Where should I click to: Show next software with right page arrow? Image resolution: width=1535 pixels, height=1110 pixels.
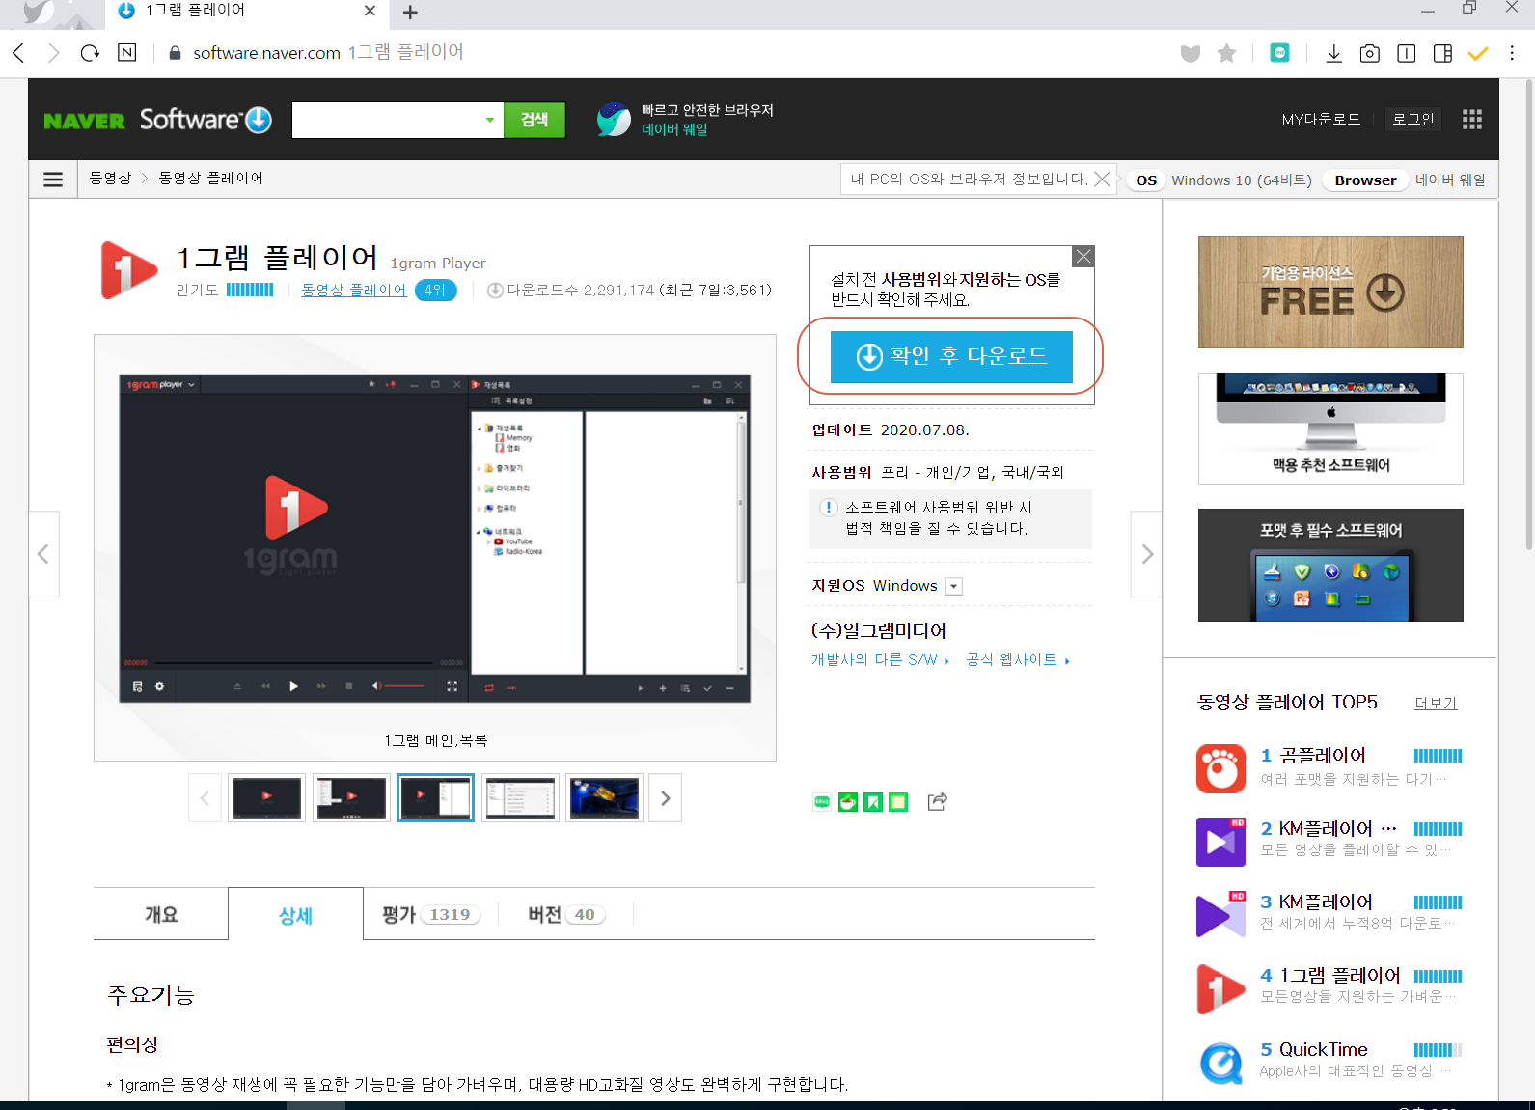pyautogui.click(x=1146, y=554)
